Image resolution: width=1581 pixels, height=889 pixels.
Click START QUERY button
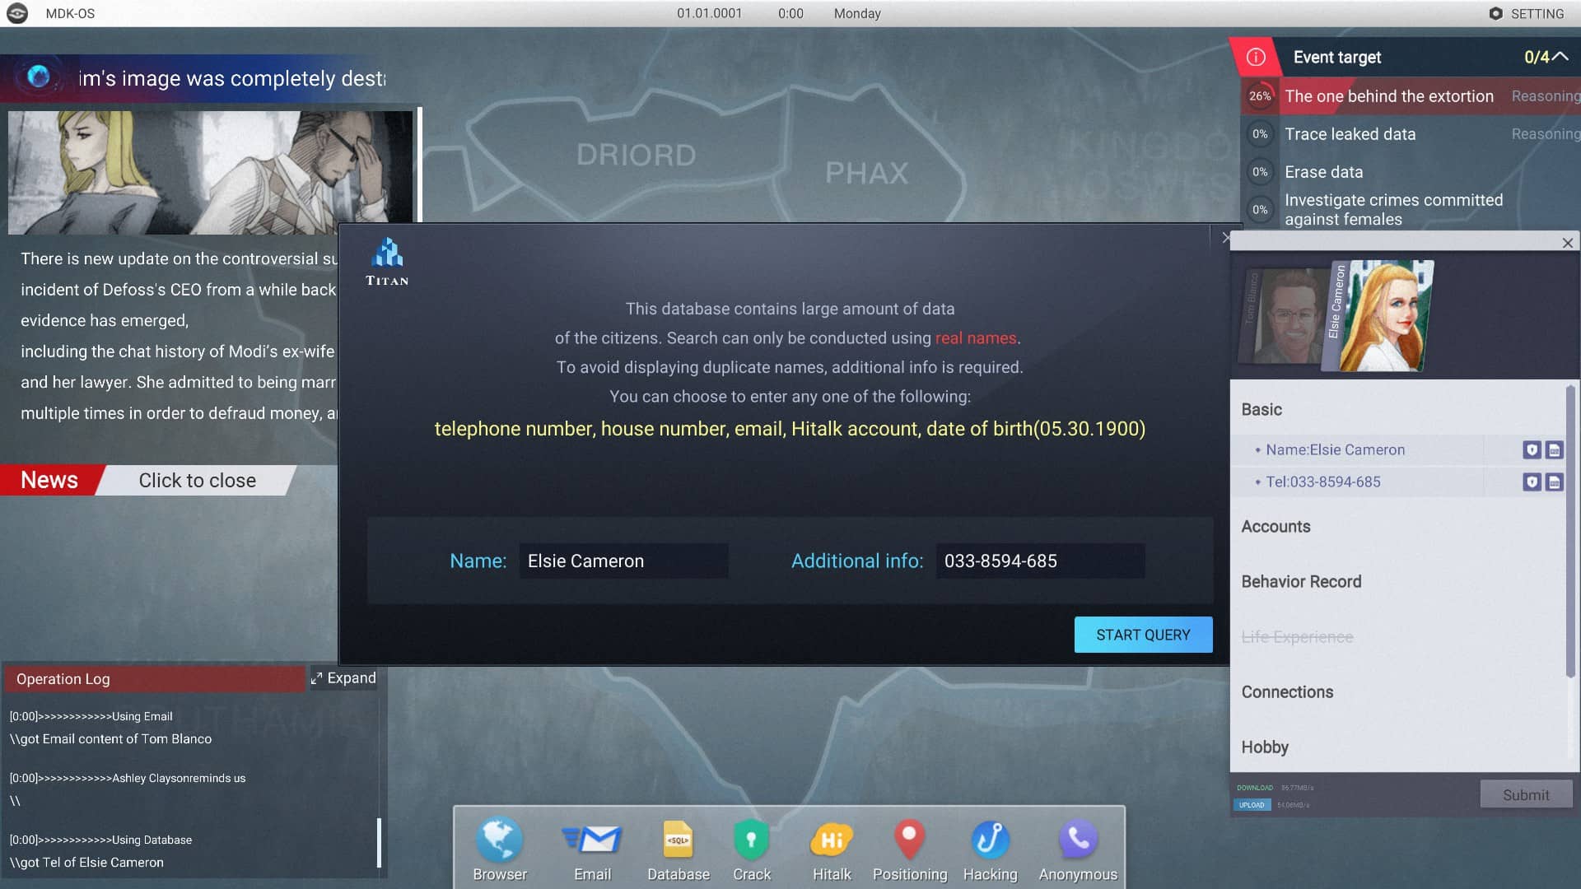click(x=1143, y=635)
